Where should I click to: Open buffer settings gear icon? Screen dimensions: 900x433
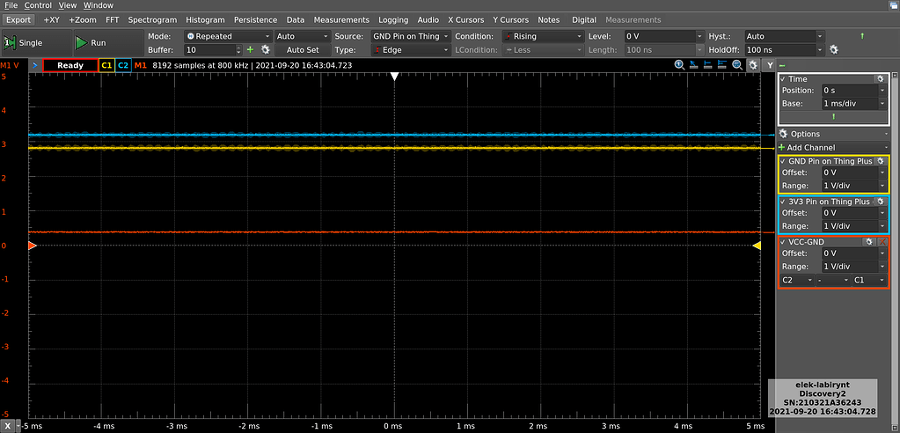264,50
